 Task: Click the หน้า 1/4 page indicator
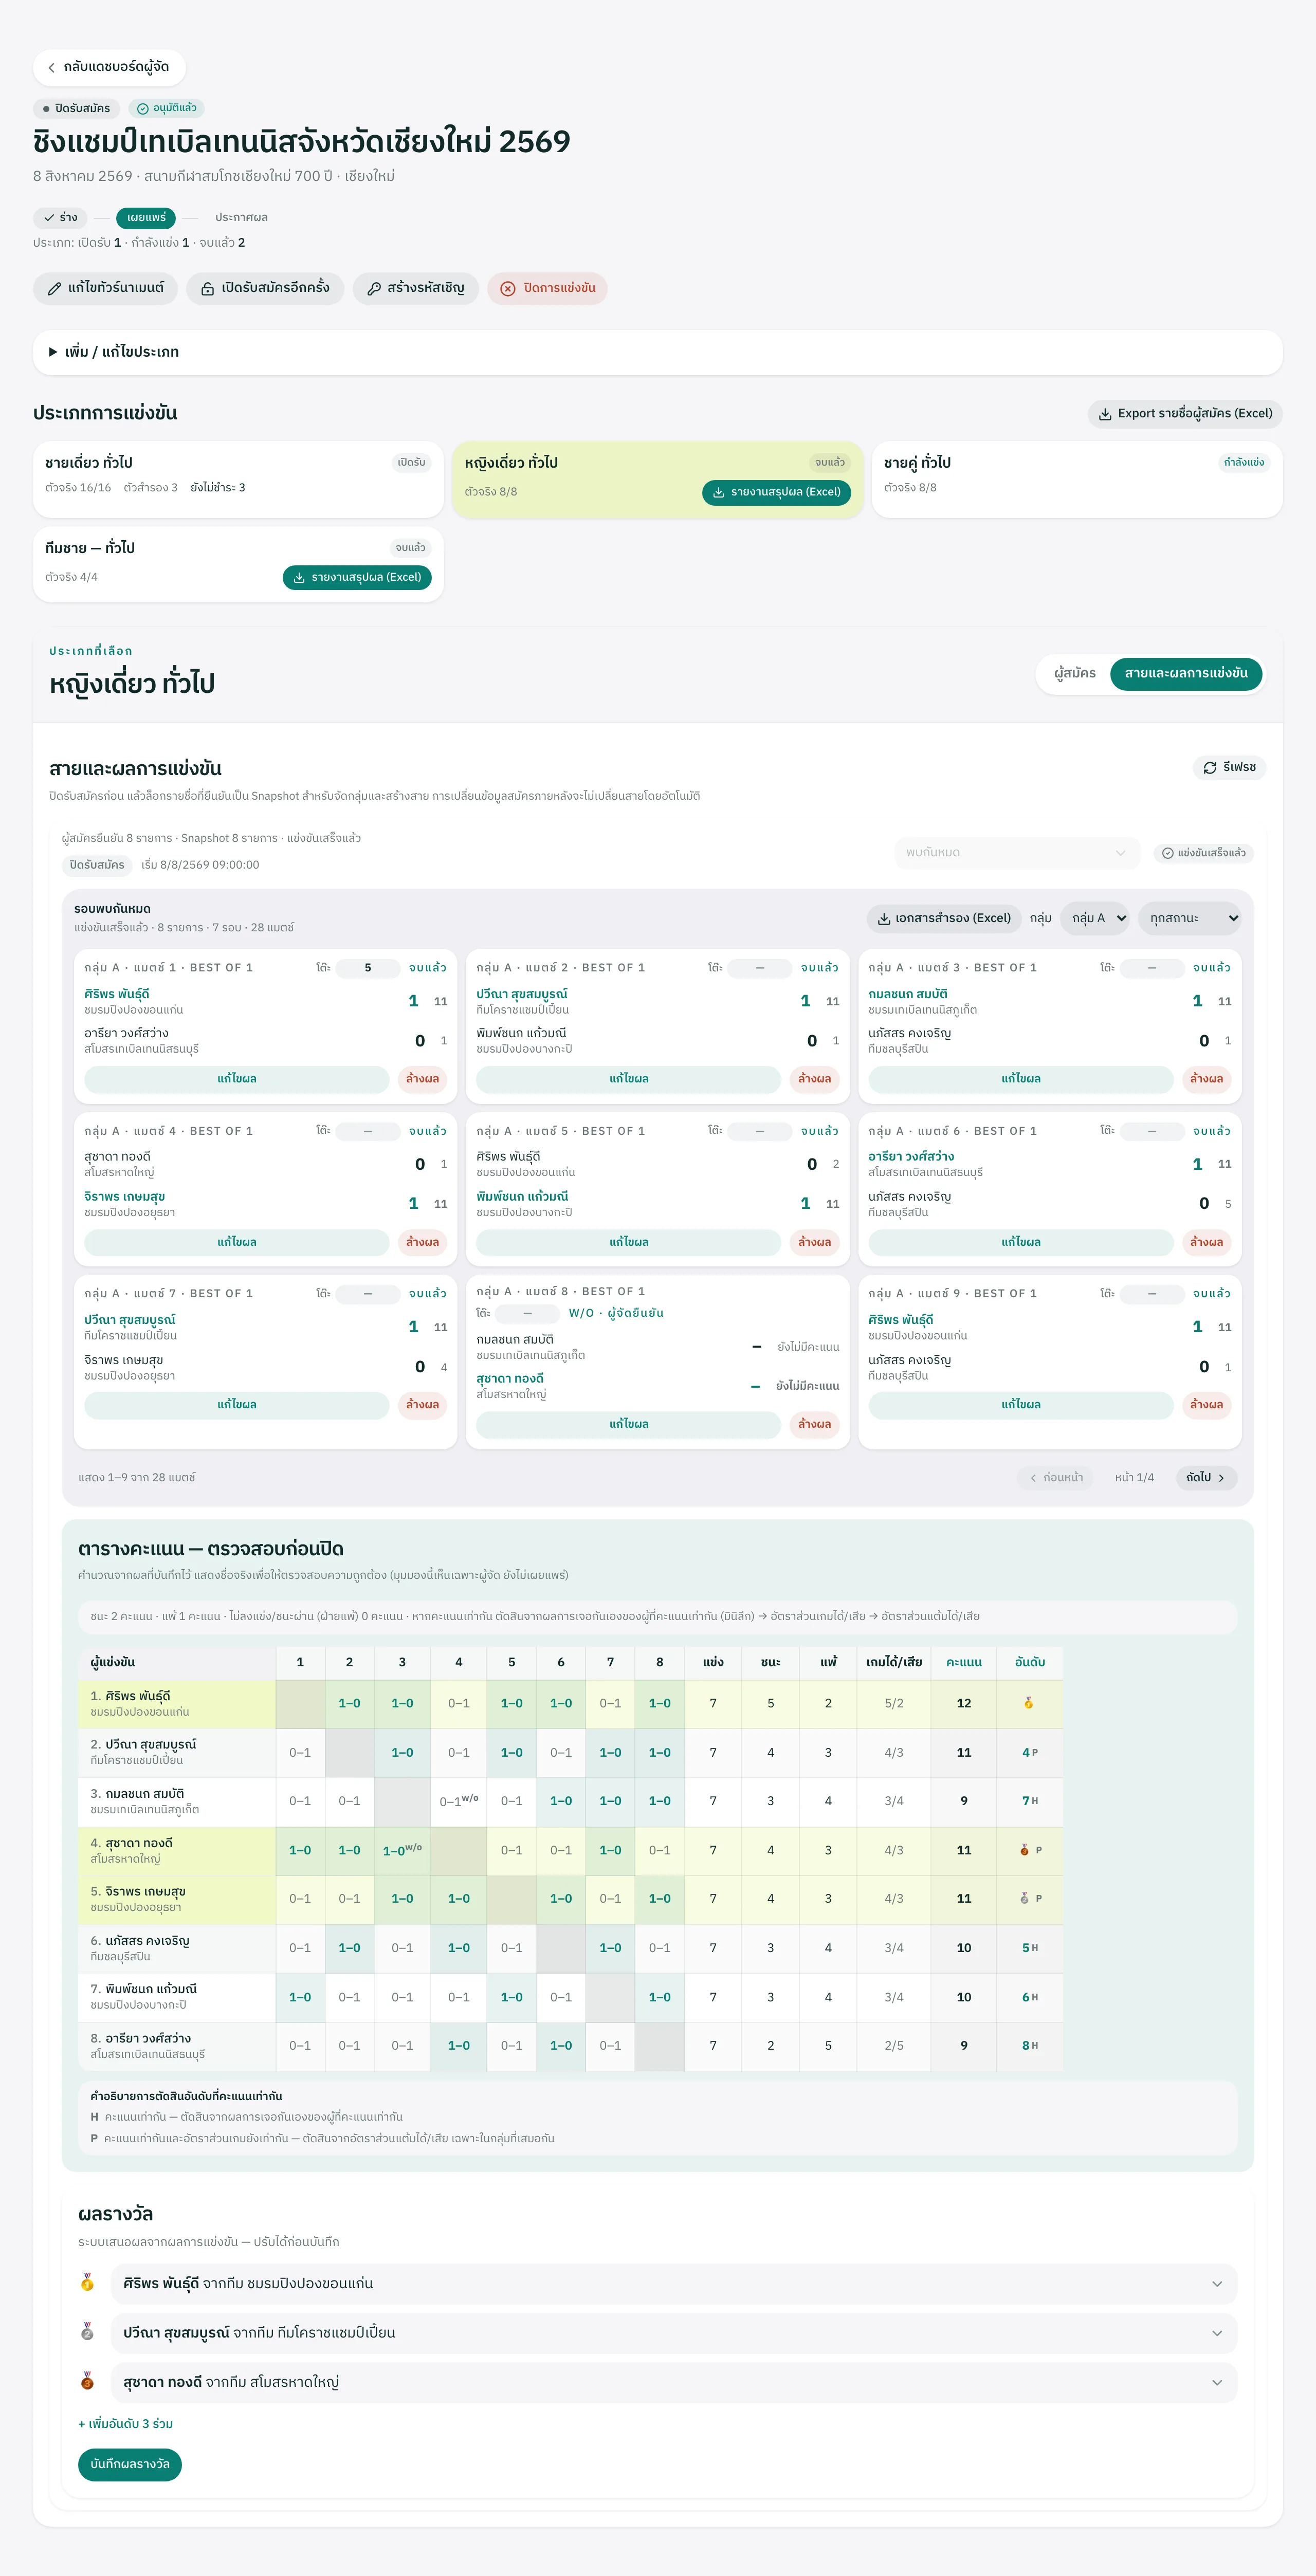pos(1134,1477)
